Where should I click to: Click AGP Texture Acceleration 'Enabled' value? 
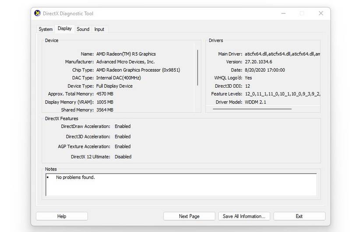(123, 147)
